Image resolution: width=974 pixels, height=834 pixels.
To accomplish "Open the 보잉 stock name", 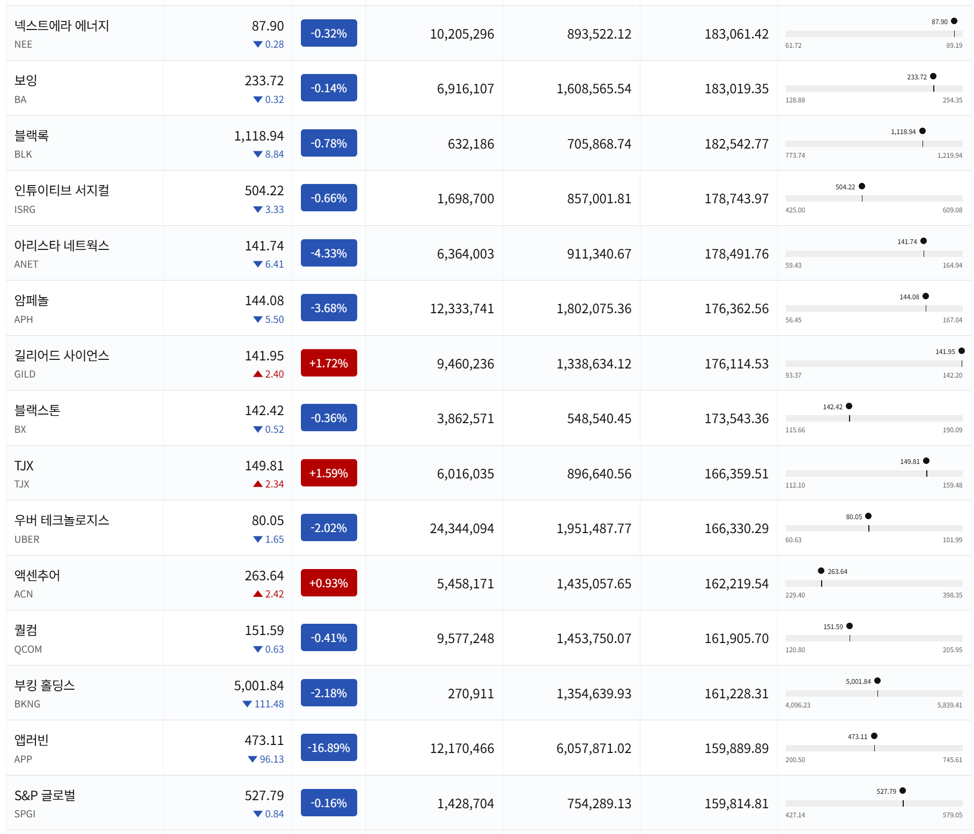I will click(26, 80).
